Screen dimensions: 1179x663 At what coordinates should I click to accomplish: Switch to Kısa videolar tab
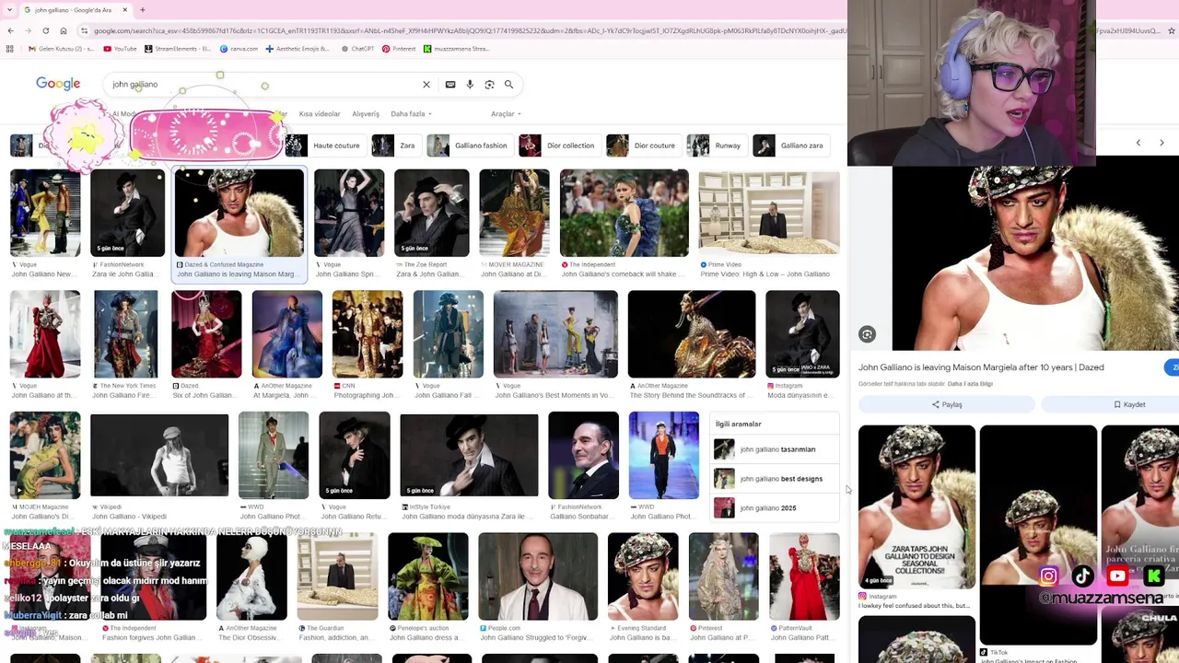click(320, 114)
